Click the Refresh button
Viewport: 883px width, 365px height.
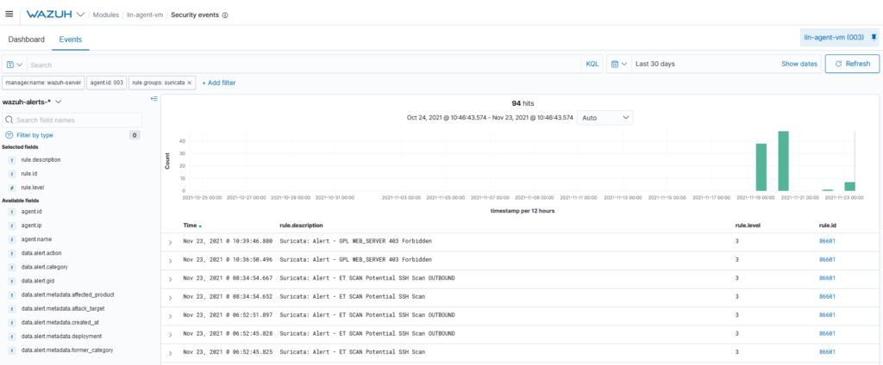tap(852, 64)
